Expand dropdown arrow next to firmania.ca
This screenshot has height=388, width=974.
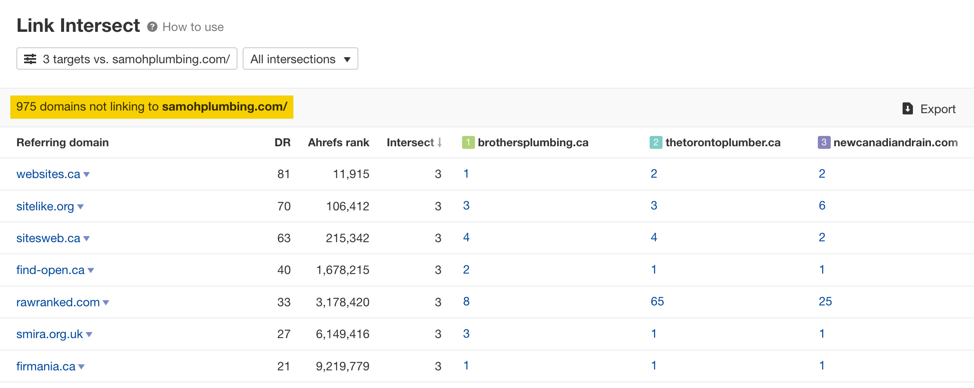[x=81, y=367]
